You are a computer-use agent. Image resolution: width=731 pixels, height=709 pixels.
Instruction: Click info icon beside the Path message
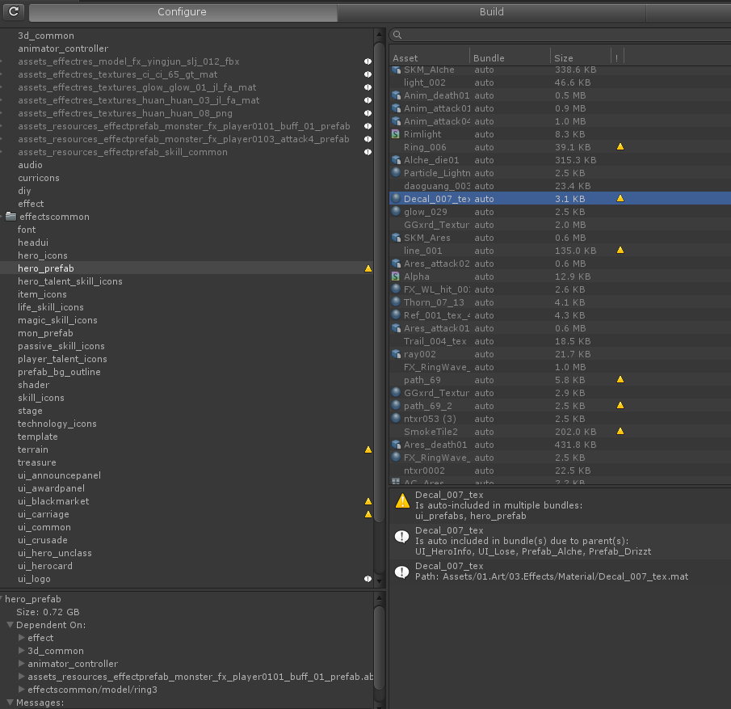402,572
